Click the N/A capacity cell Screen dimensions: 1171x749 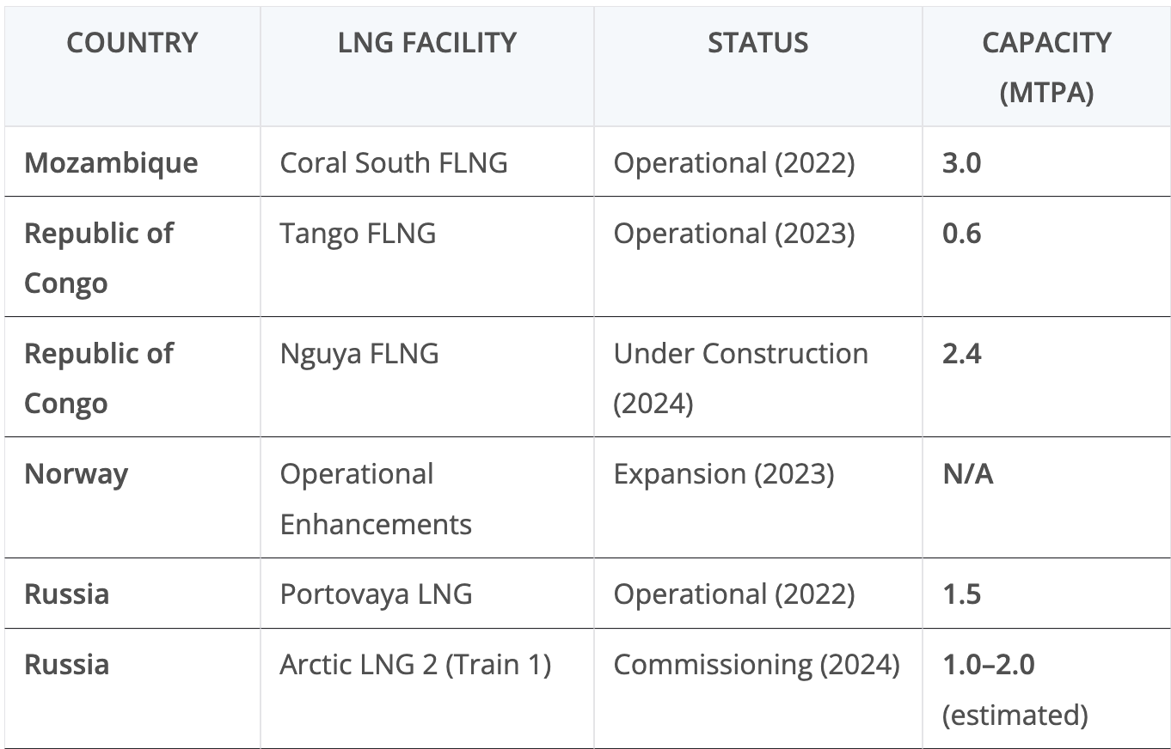1046,498
